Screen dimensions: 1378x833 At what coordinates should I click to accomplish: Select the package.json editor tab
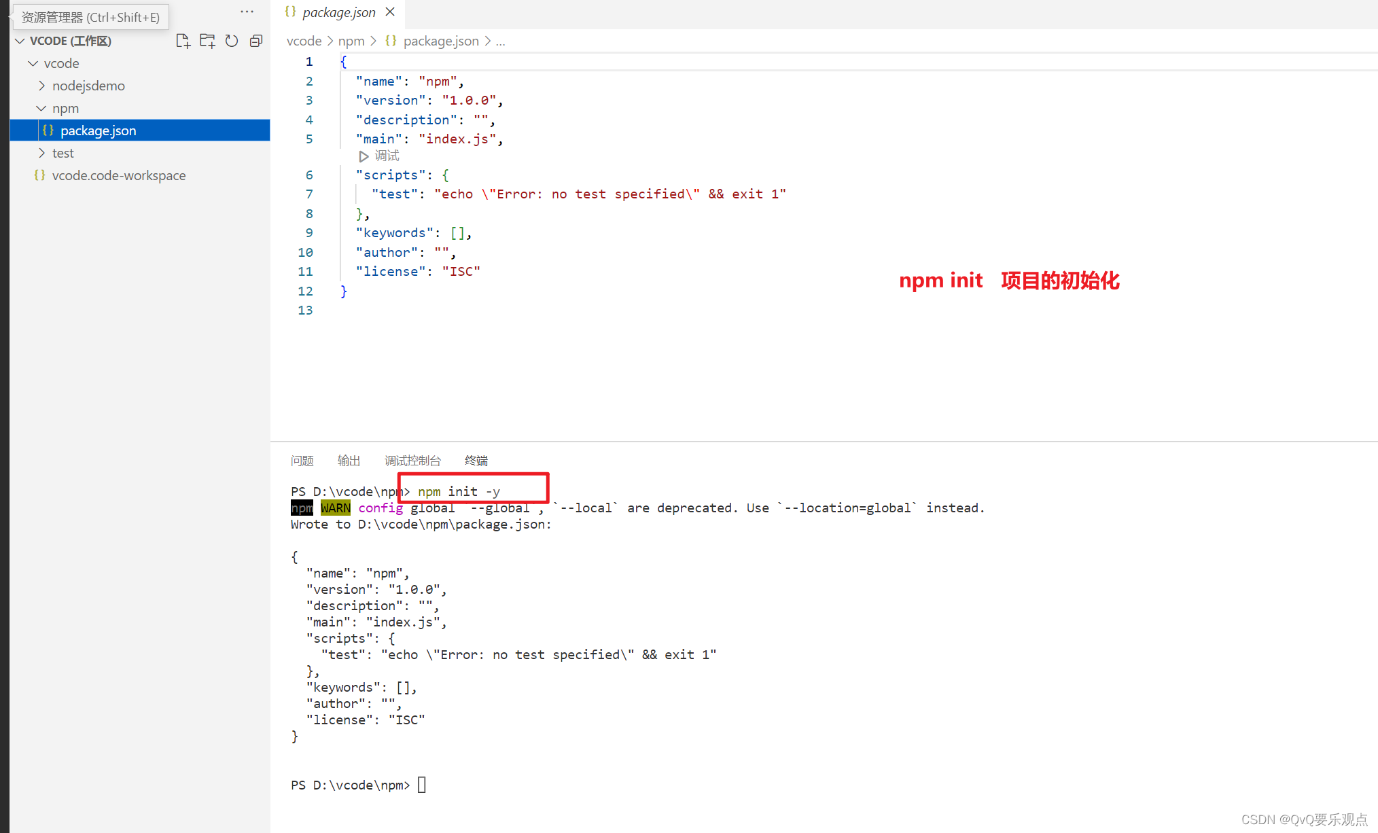338,12
